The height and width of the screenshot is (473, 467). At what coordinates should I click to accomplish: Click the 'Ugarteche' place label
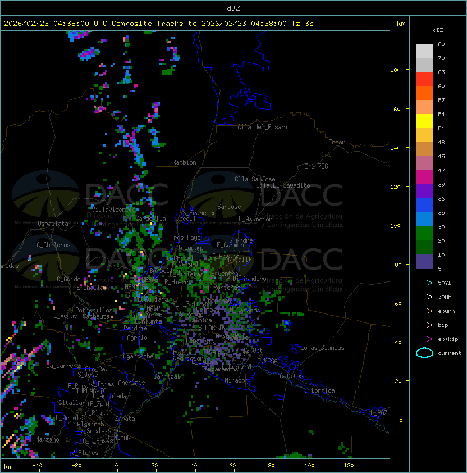(139, 356)
